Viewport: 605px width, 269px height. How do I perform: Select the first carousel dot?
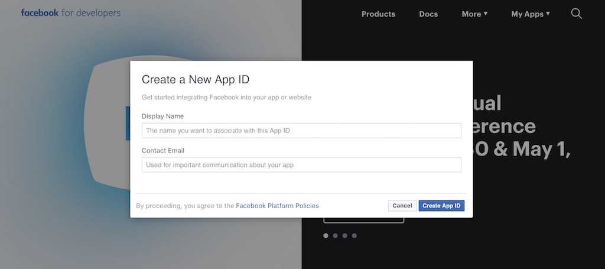click(x=326, y=235)
